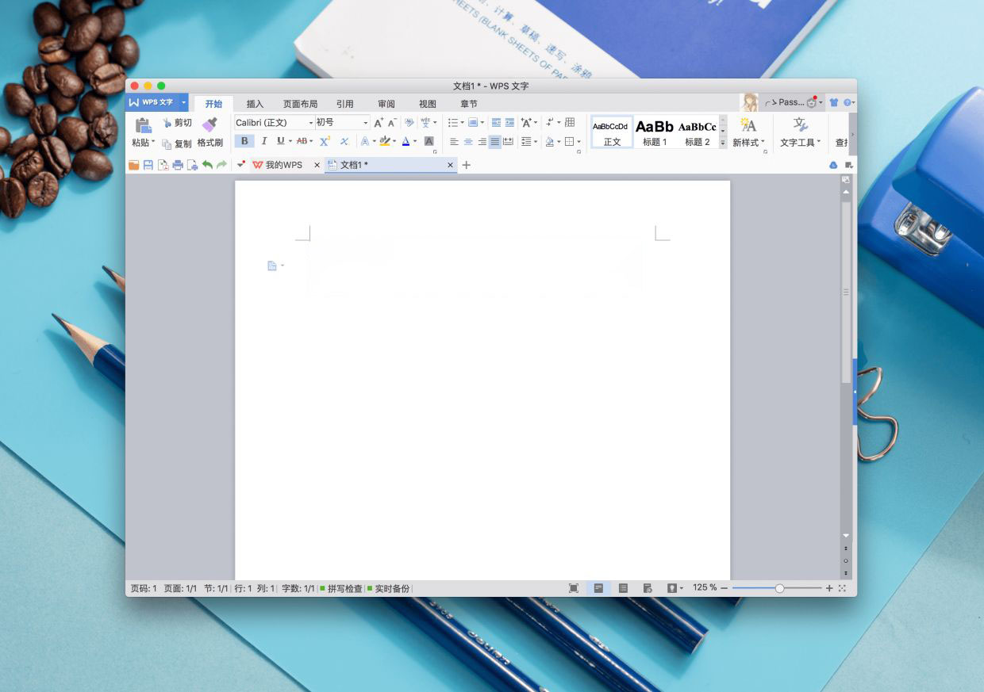Undo with the green back arrow
984x692 pixels.
[x=207, y=165]
